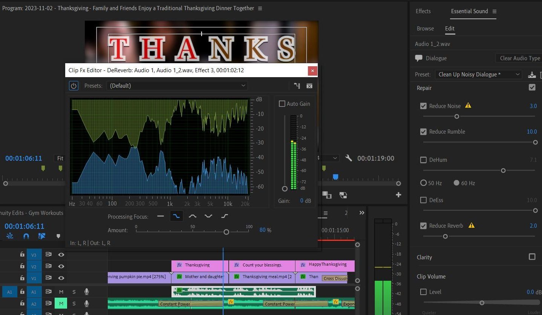Enable voice-over record on track A1
Screen dimensions: 542x315
click(87, 292)
